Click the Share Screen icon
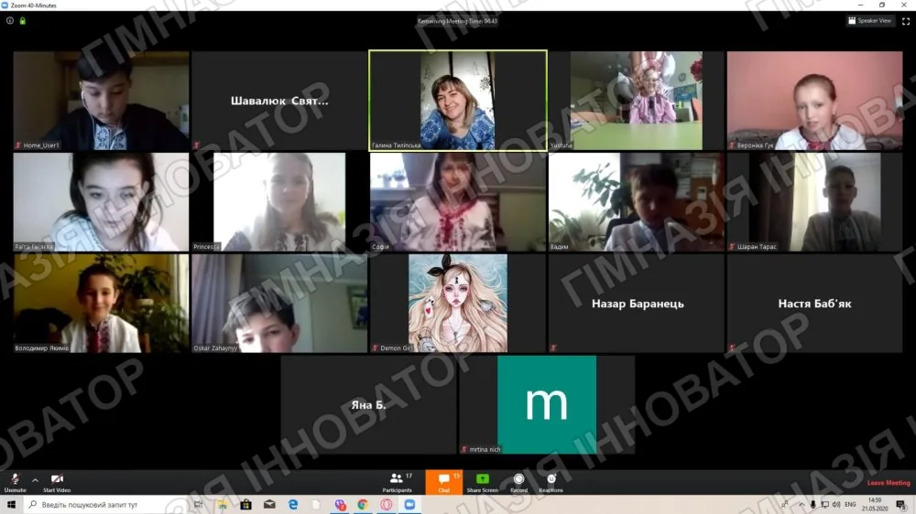This screenshot has width=916, height=514. 483,483
